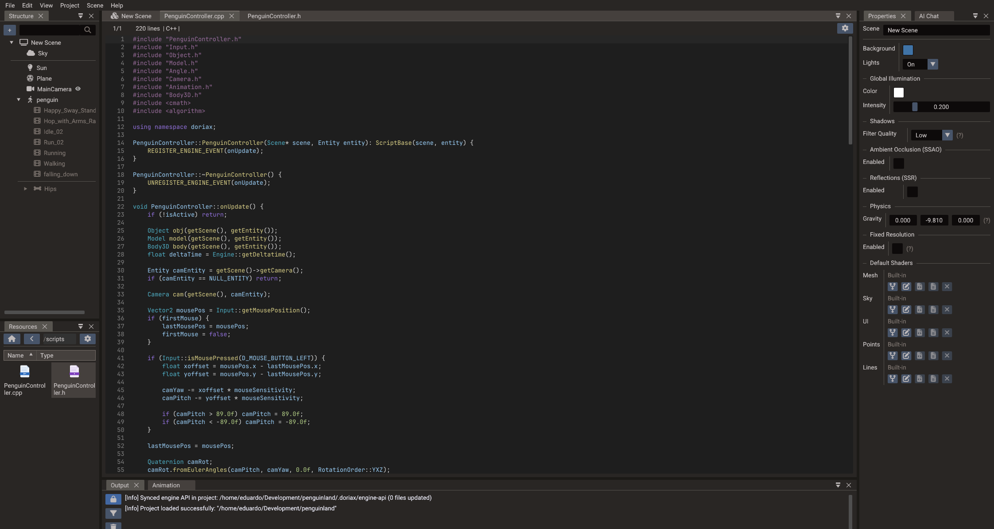The height and width of the screenshot is (529, 994).
Task: Click the Points shader text-file icon
Action: (933, 356)
